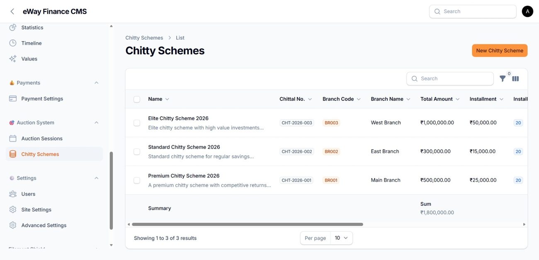The width and height of the screenshot is (539, 260).
Task: Click the New Chitty Scheme button
Action: click(x=500, y=51)
